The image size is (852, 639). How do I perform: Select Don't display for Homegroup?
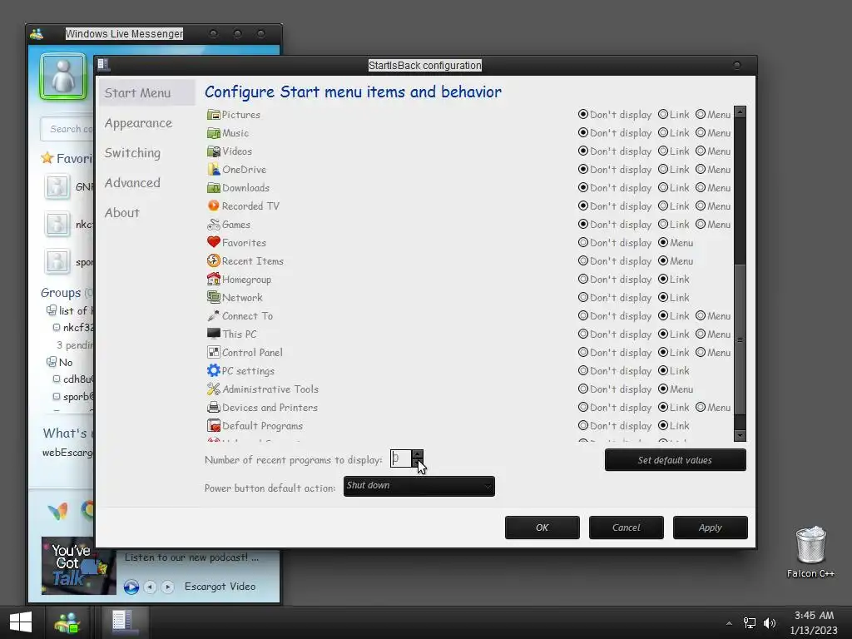point(583,280)
